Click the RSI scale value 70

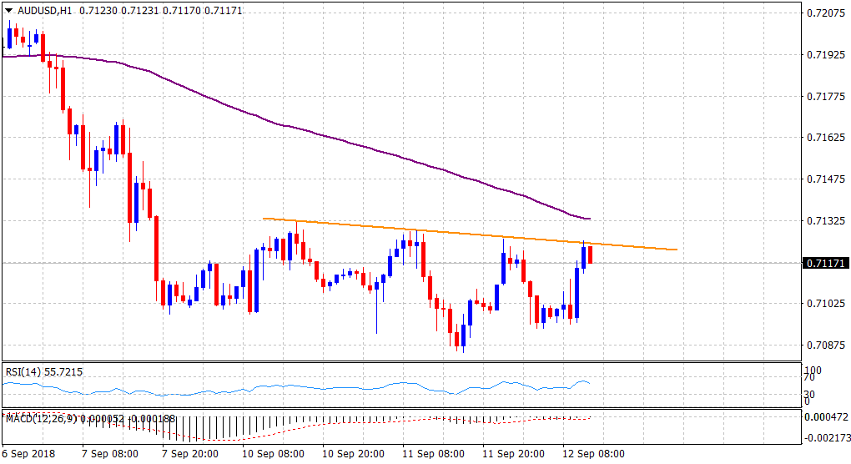point(808,381)
